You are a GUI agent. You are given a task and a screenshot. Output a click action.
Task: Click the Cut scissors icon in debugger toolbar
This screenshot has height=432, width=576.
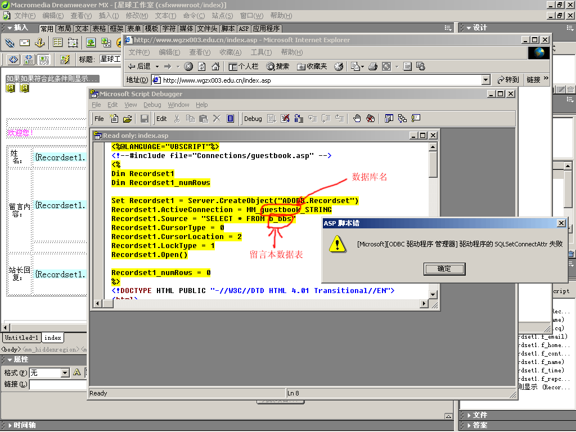[177, 119]
